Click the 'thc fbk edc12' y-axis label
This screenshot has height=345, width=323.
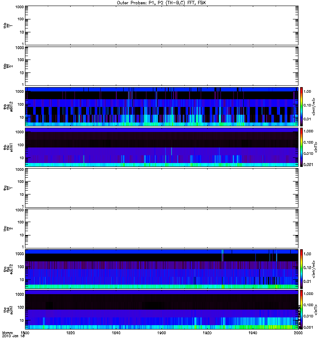[8, 268]
